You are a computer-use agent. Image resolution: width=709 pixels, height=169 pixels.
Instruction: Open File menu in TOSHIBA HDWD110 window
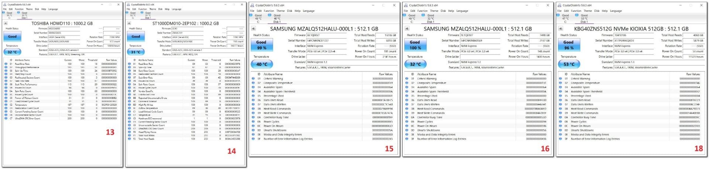click(x=5, y=9)
